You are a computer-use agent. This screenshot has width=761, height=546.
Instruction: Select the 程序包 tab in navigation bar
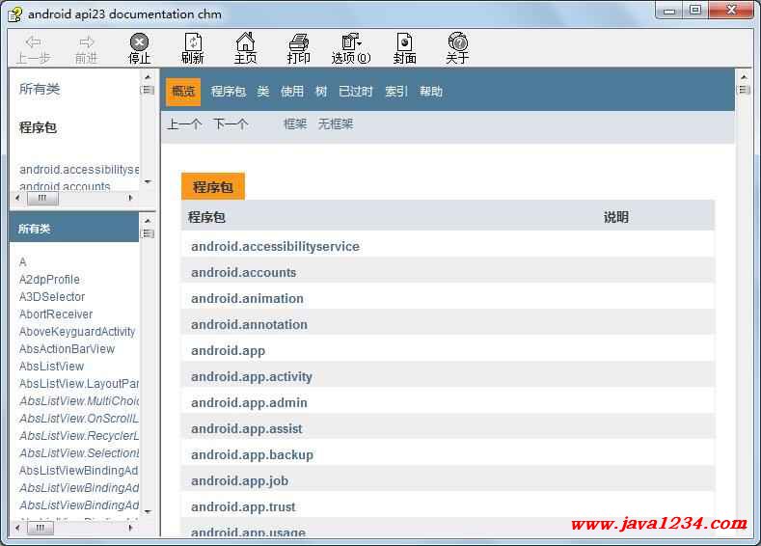click(229, 92)
